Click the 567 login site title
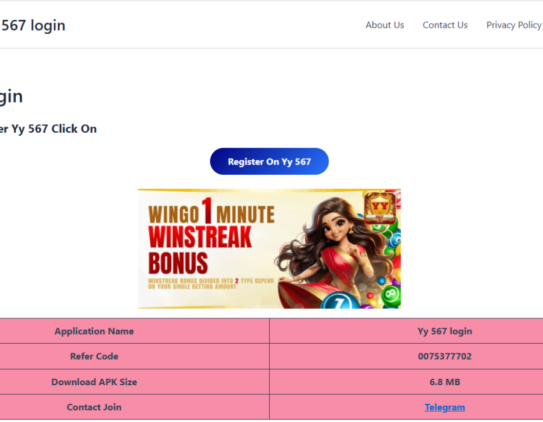The height and width of the screenshot is (422, 543). [x=33, y=25]
